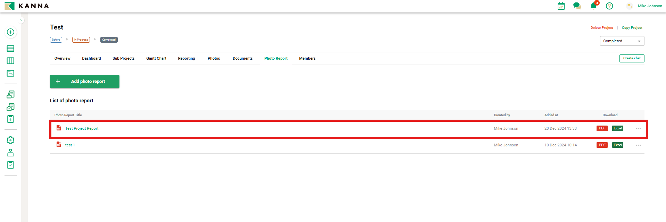Click the KANNA logo
This screenshot has width=666, height=222.
click(x=27, y=6)
